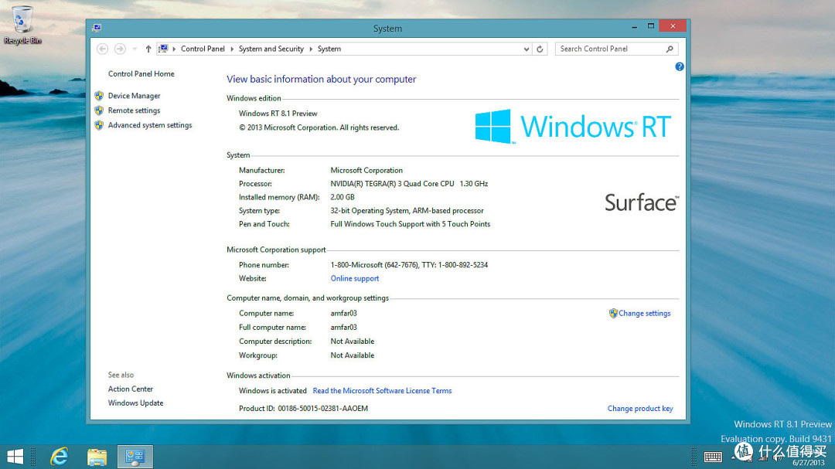Open Advanced system settings

pyautogui.click(x=150, y=125)
